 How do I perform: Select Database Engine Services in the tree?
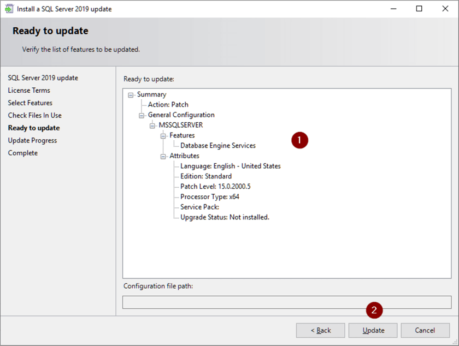click(x=218, y=146)
